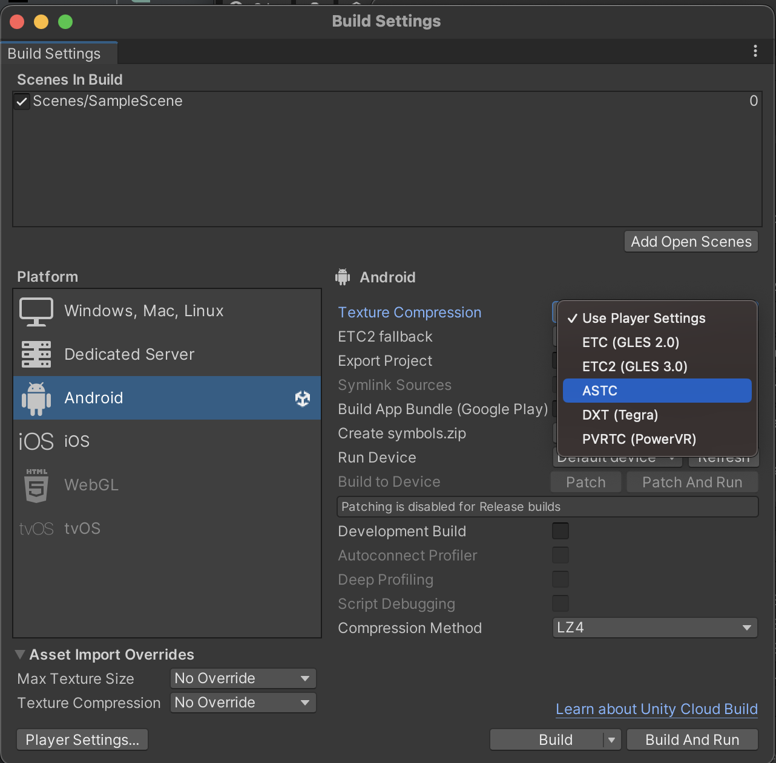Open the three-dot window options menu
Image resolution: width=776 pixels, height=763 pixels.
pos(755,51)
